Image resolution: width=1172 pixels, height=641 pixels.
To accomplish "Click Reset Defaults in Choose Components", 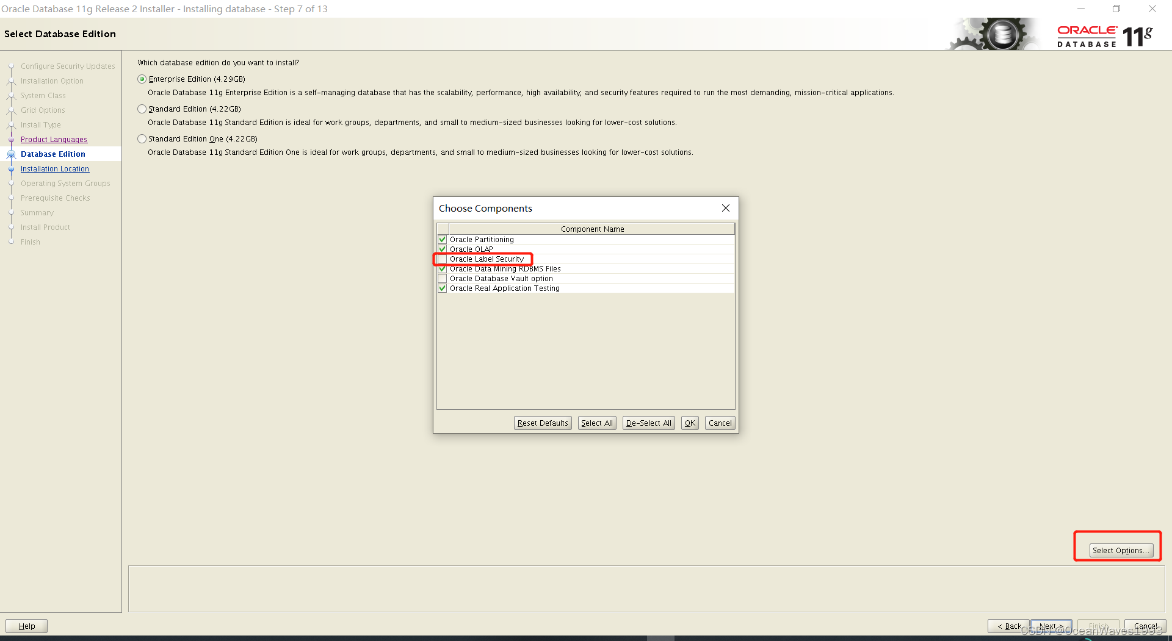I will coord(543,423).
